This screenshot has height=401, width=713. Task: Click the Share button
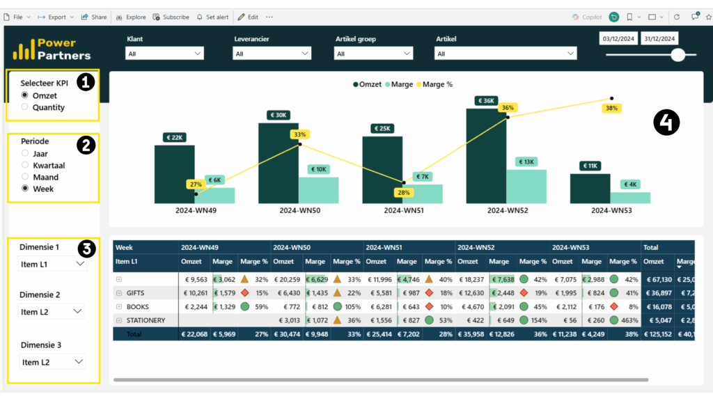[94, 17]
